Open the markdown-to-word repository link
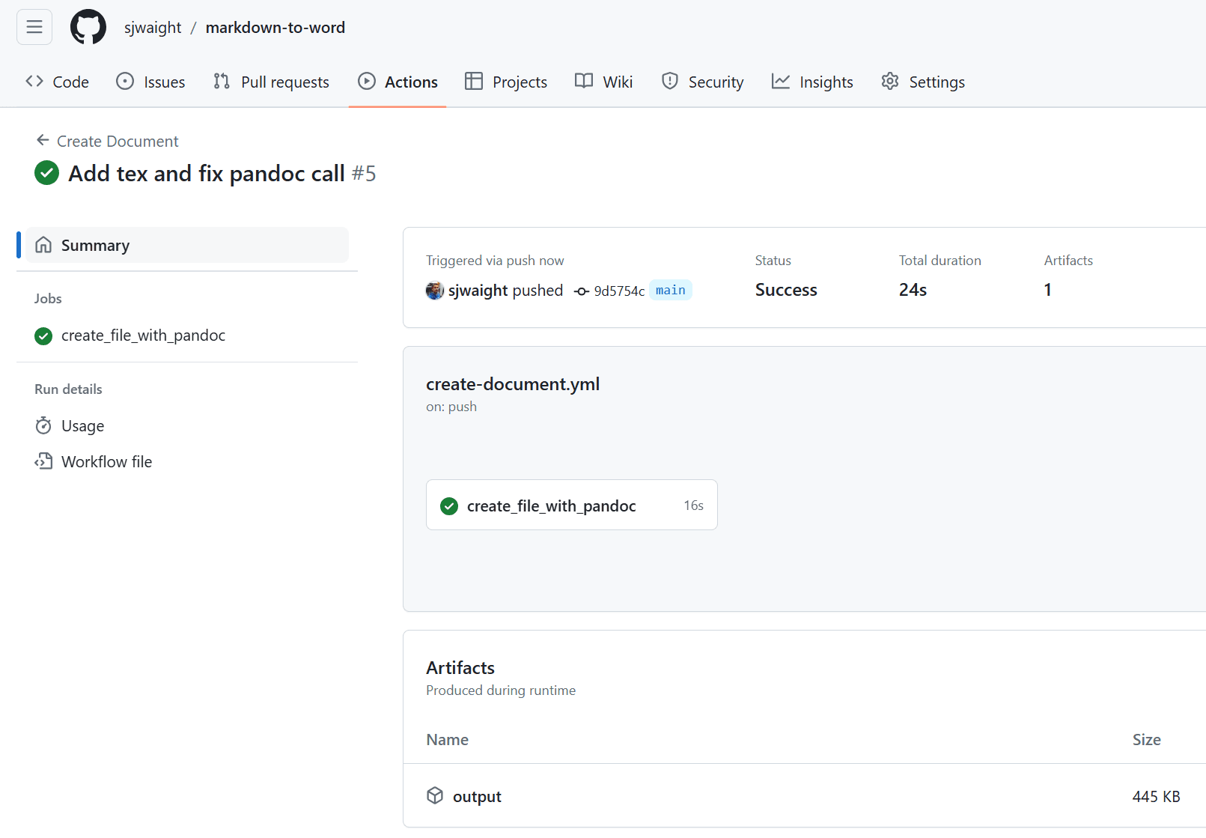 pos(275,27)
